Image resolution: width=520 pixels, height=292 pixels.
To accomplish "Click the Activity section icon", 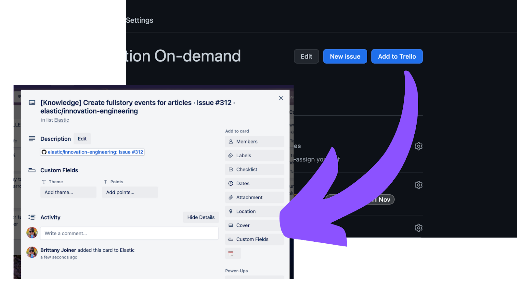I will [32, 217].
